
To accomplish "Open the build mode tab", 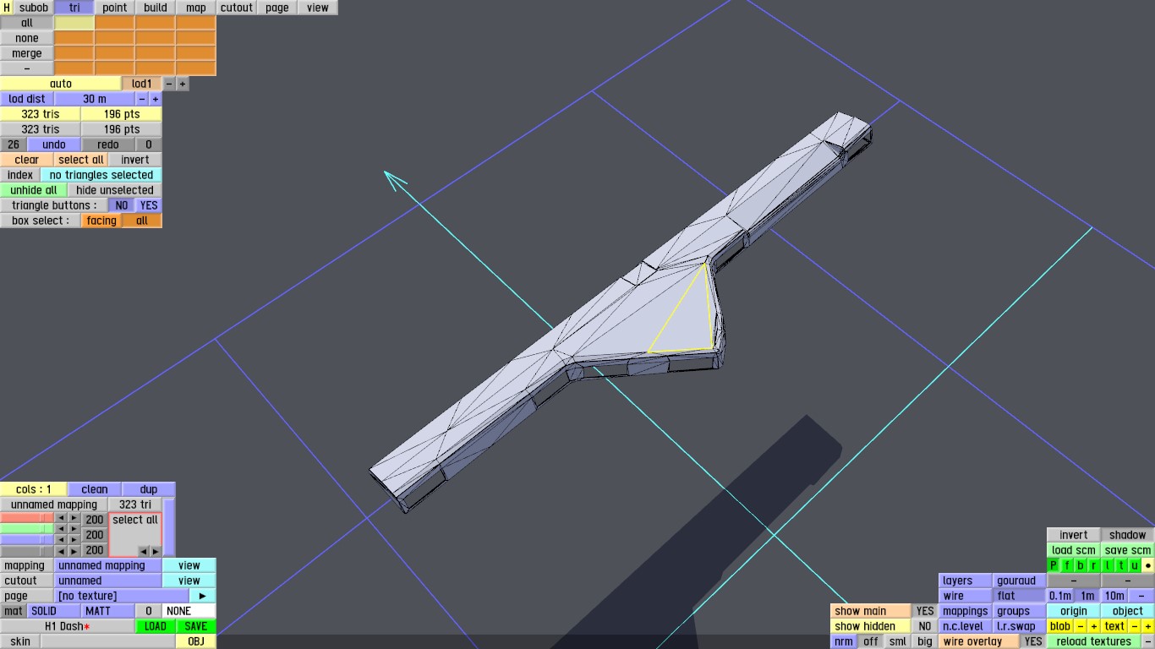I will 156,8.
